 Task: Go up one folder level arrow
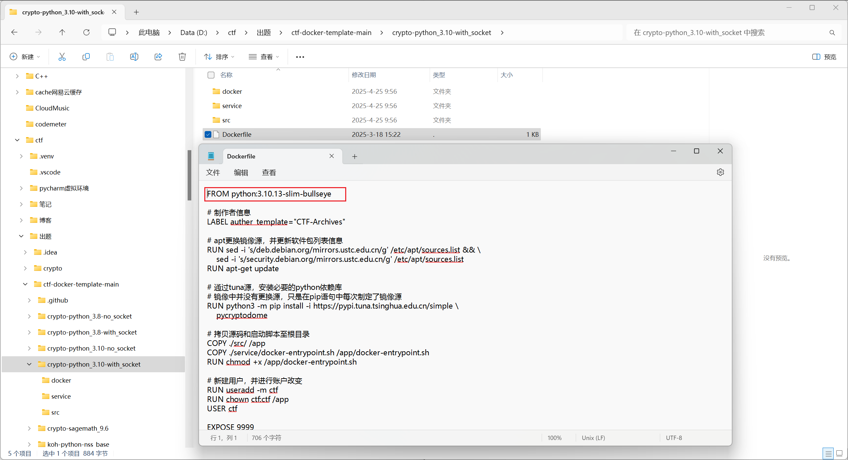coord(62,32)
